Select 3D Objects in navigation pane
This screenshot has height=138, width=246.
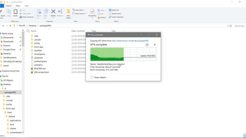click(8, 80)
